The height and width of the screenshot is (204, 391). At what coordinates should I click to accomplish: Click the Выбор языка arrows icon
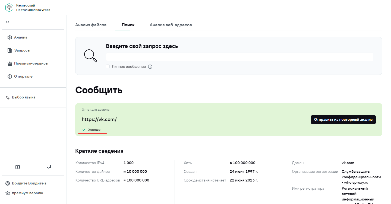point(8,97)
